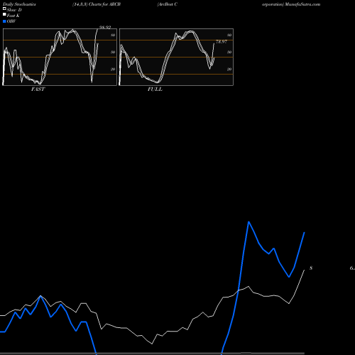Click the 80 axis label in FULL chart
This screenshot has width=355, height=355.
pyautogui.click(x=229, y=35)
